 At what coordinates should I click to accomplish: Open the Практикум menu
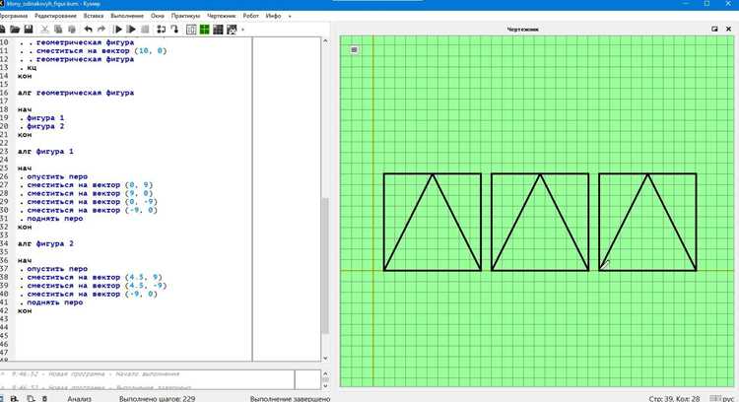[185, 16]
